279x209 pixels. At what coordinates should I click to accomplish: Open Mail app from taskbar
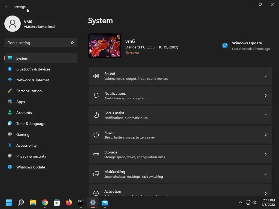click(105, 202)
